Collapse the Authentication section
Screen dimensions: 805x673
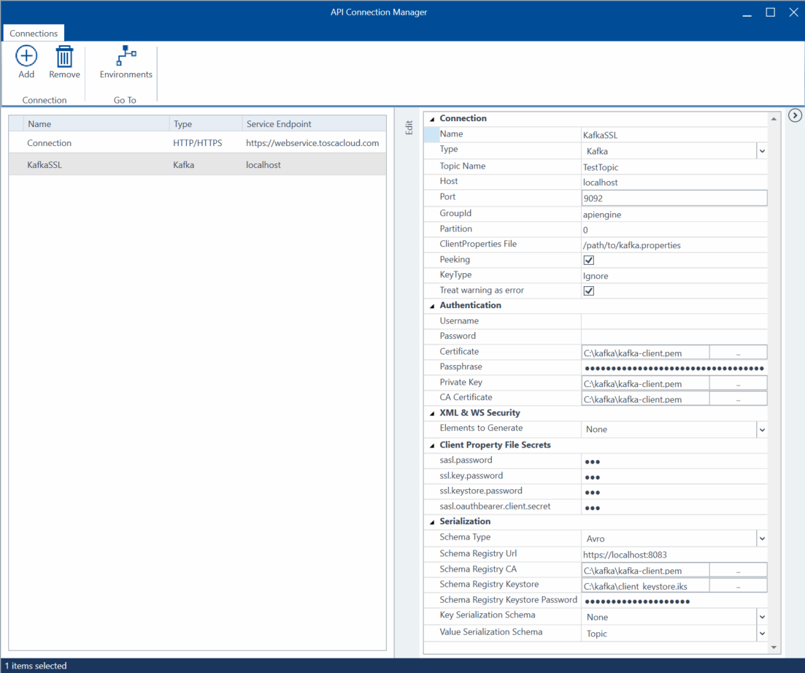click(431, 306)
